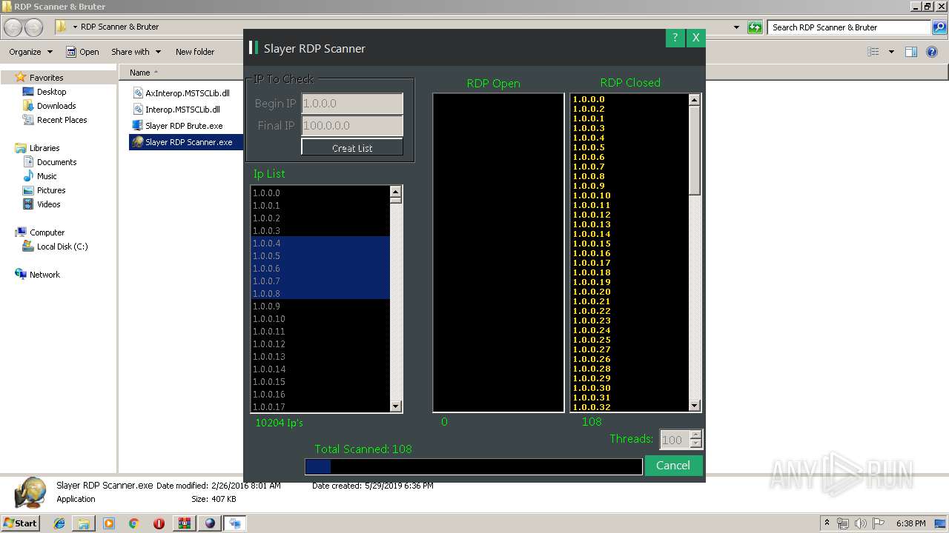
Task: Select 1.0.0.1 in RDP Closed list
Action: point(589,118)
